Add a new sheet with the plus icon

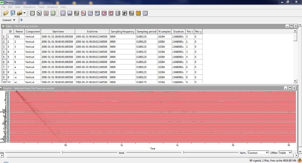pos(21,20)
